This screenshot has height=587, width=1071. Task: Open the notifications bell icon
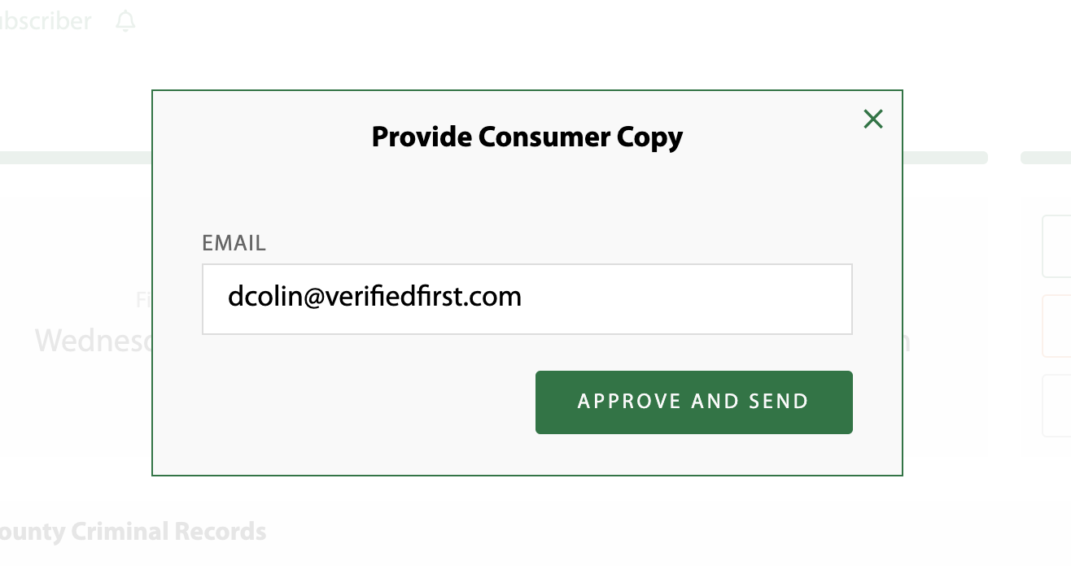point(125,21)
